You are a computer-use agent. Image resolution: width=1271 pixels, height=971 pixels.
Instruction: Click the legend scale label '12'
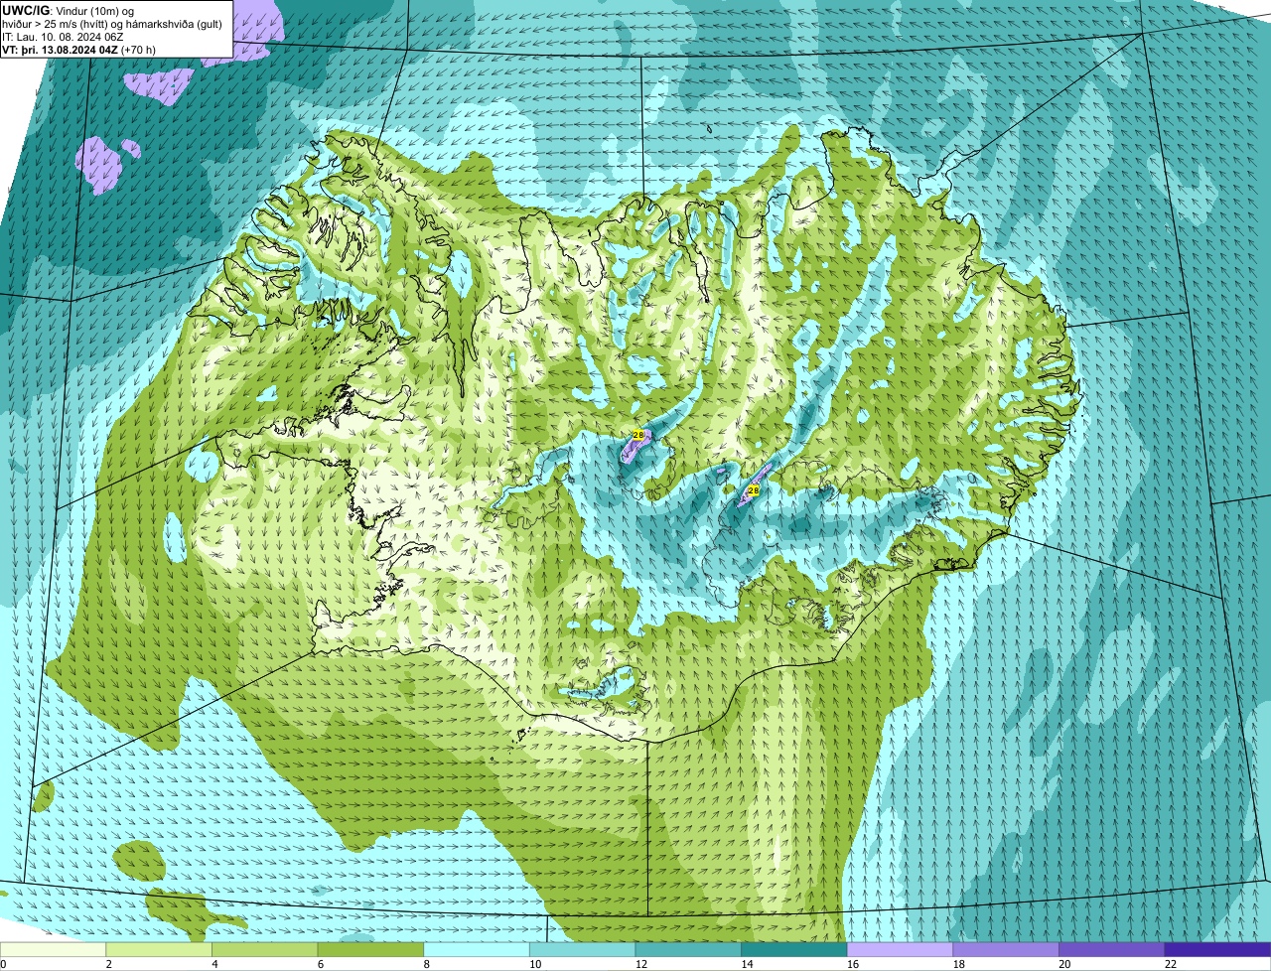click(x=641, y=964)
